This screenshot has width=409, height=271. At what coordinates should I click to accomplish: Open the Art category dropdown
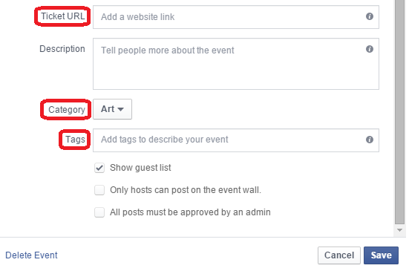[x=112, y=109]
